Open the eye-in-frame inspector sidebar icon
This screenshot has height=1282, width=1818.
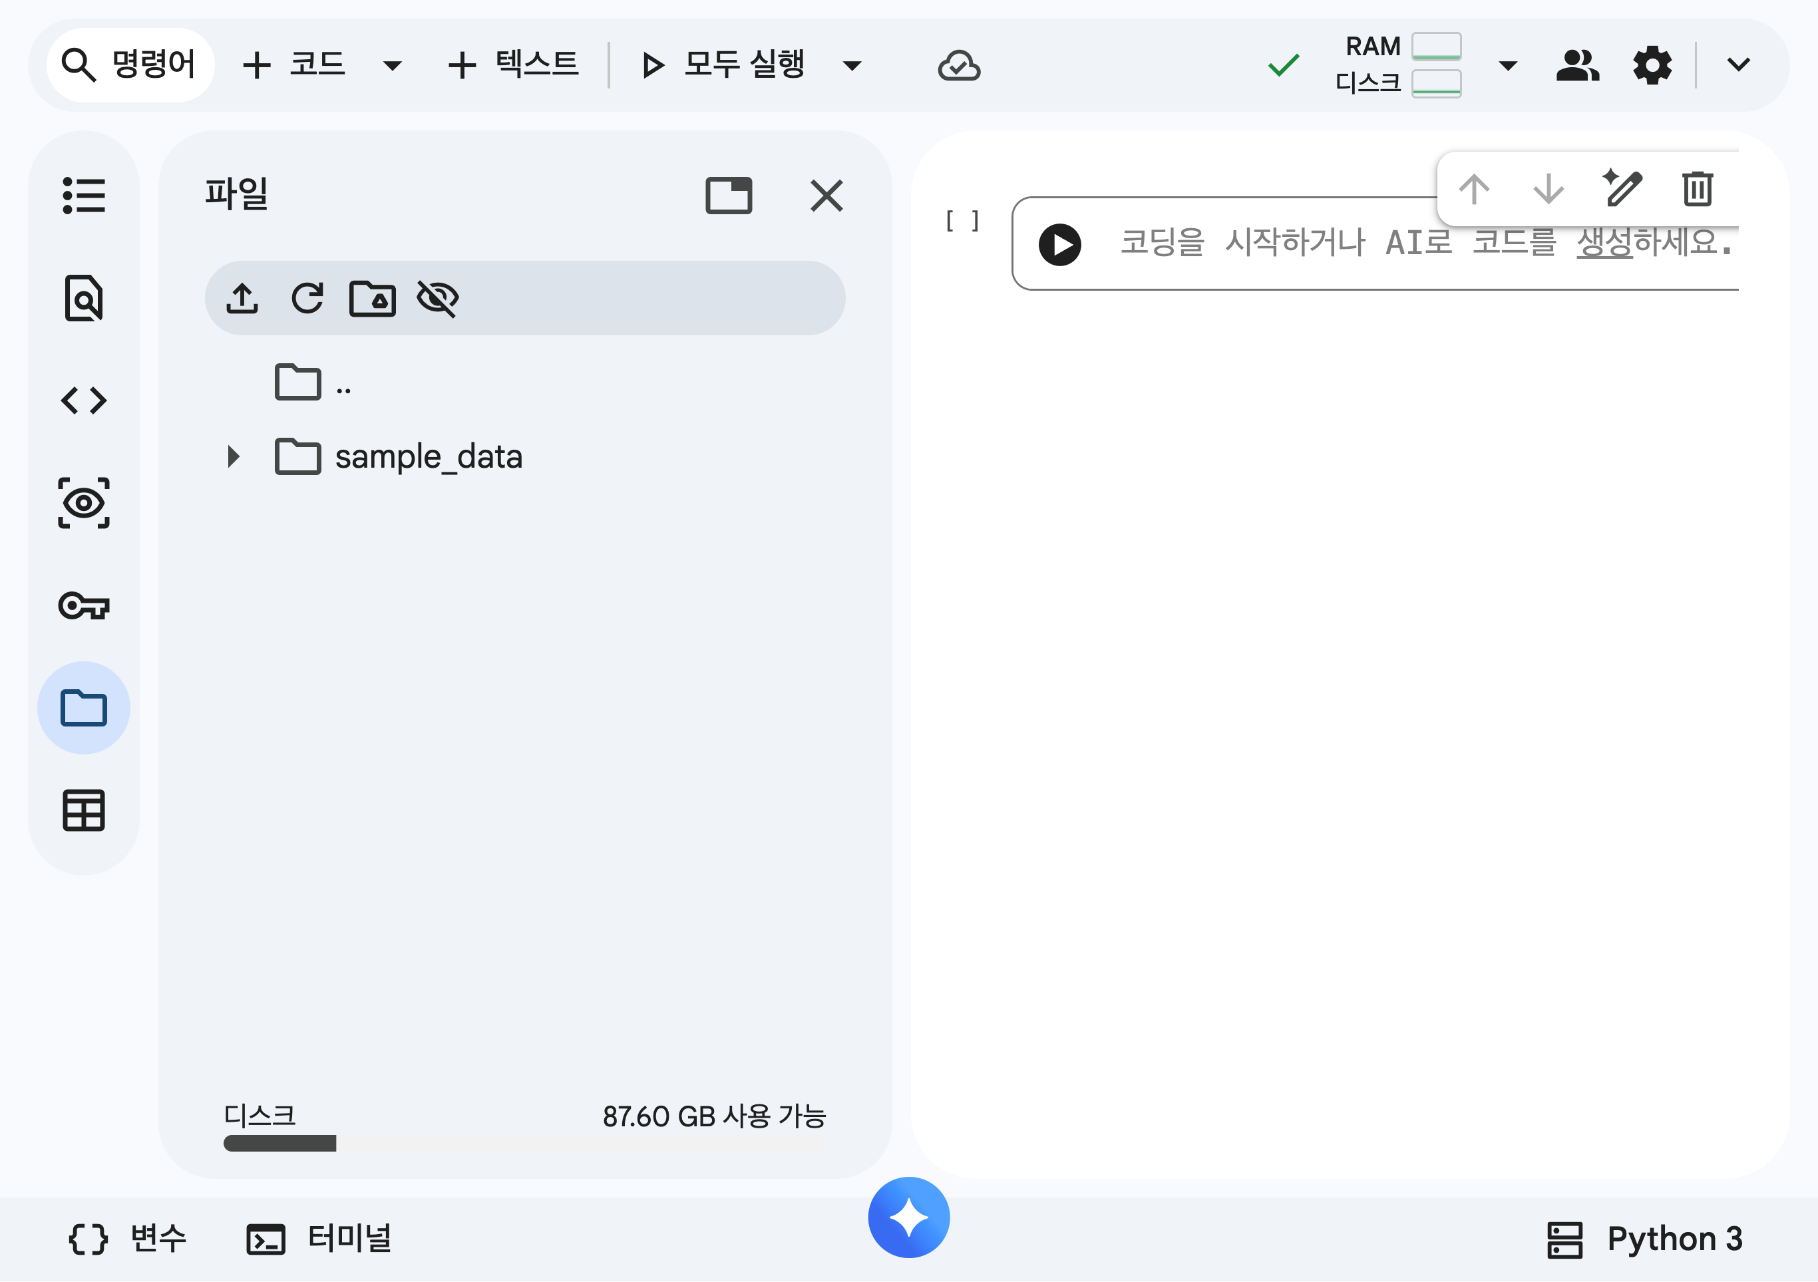(84, 504)
